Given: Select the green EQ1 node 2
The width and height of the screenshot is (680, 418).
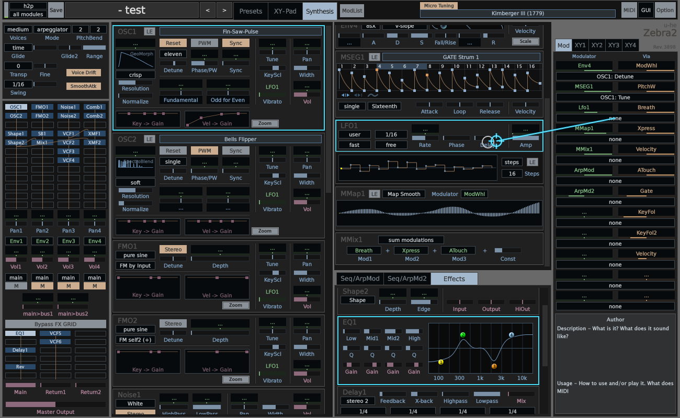Looking at the screenshot, I should coord(463,335).
